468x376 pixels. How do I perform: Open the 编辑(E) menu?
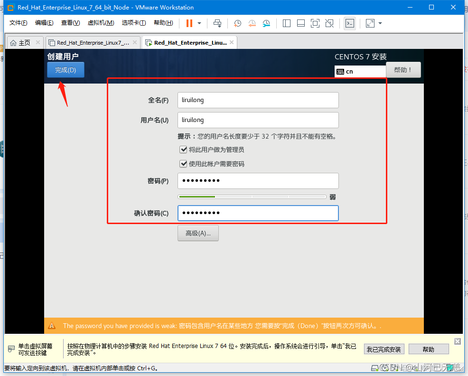44,23
